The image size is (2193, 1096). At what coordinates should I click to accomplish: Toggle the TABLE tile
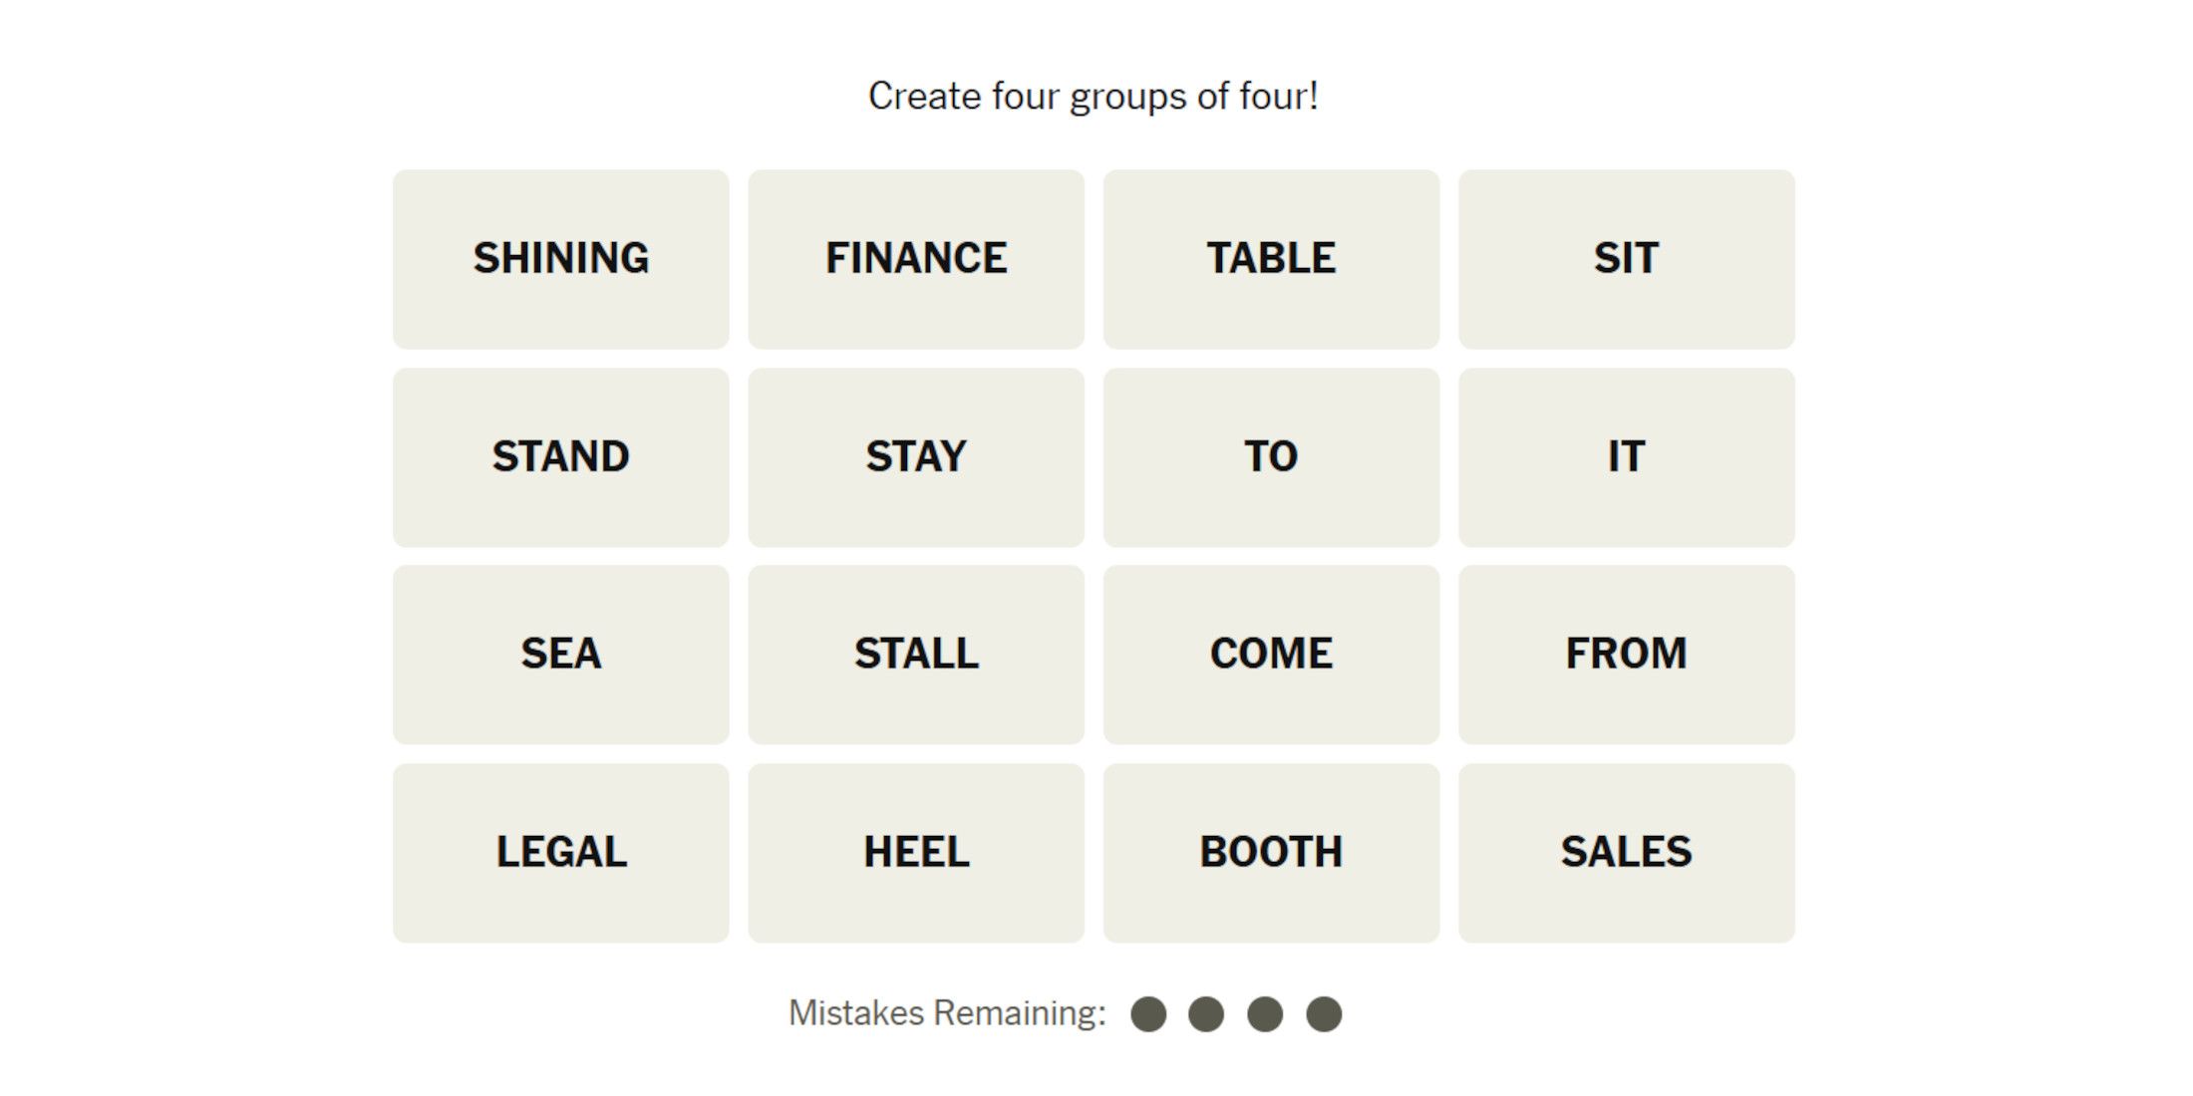tap(1271, 259)
